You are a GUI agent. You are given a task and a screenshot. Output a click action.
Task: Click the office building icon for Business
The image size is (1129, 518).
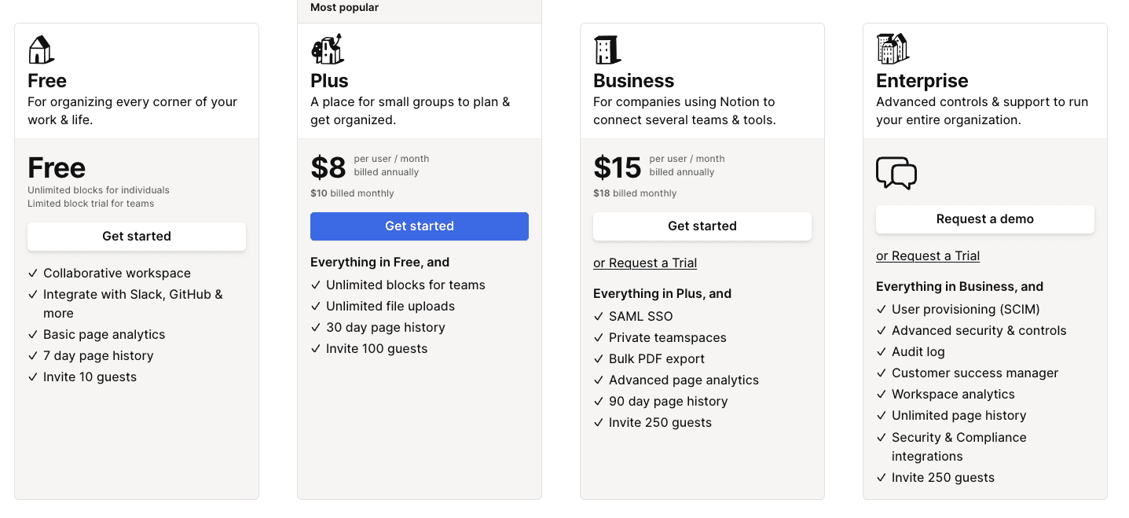pyautogui.click(x=605, y=49)
